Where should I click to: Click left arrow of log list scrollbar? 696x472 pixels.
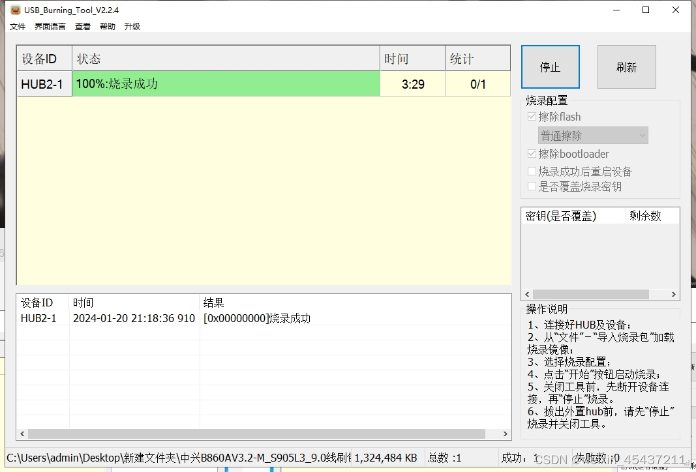point(22,434)
